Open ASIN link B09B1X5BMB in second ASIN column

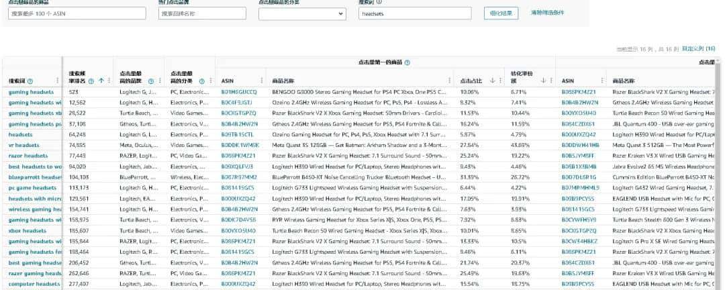579,166
